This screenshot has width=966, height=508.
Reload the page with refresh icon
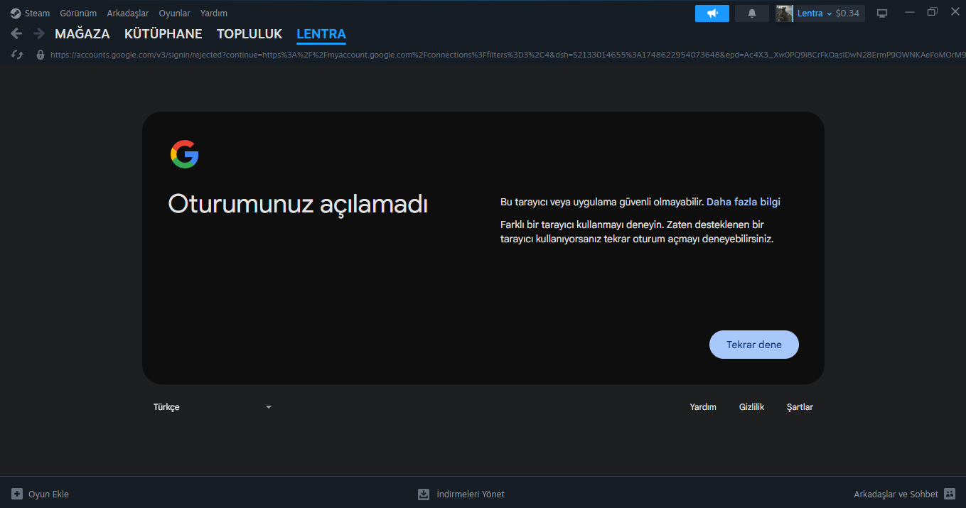pos(18,55)
